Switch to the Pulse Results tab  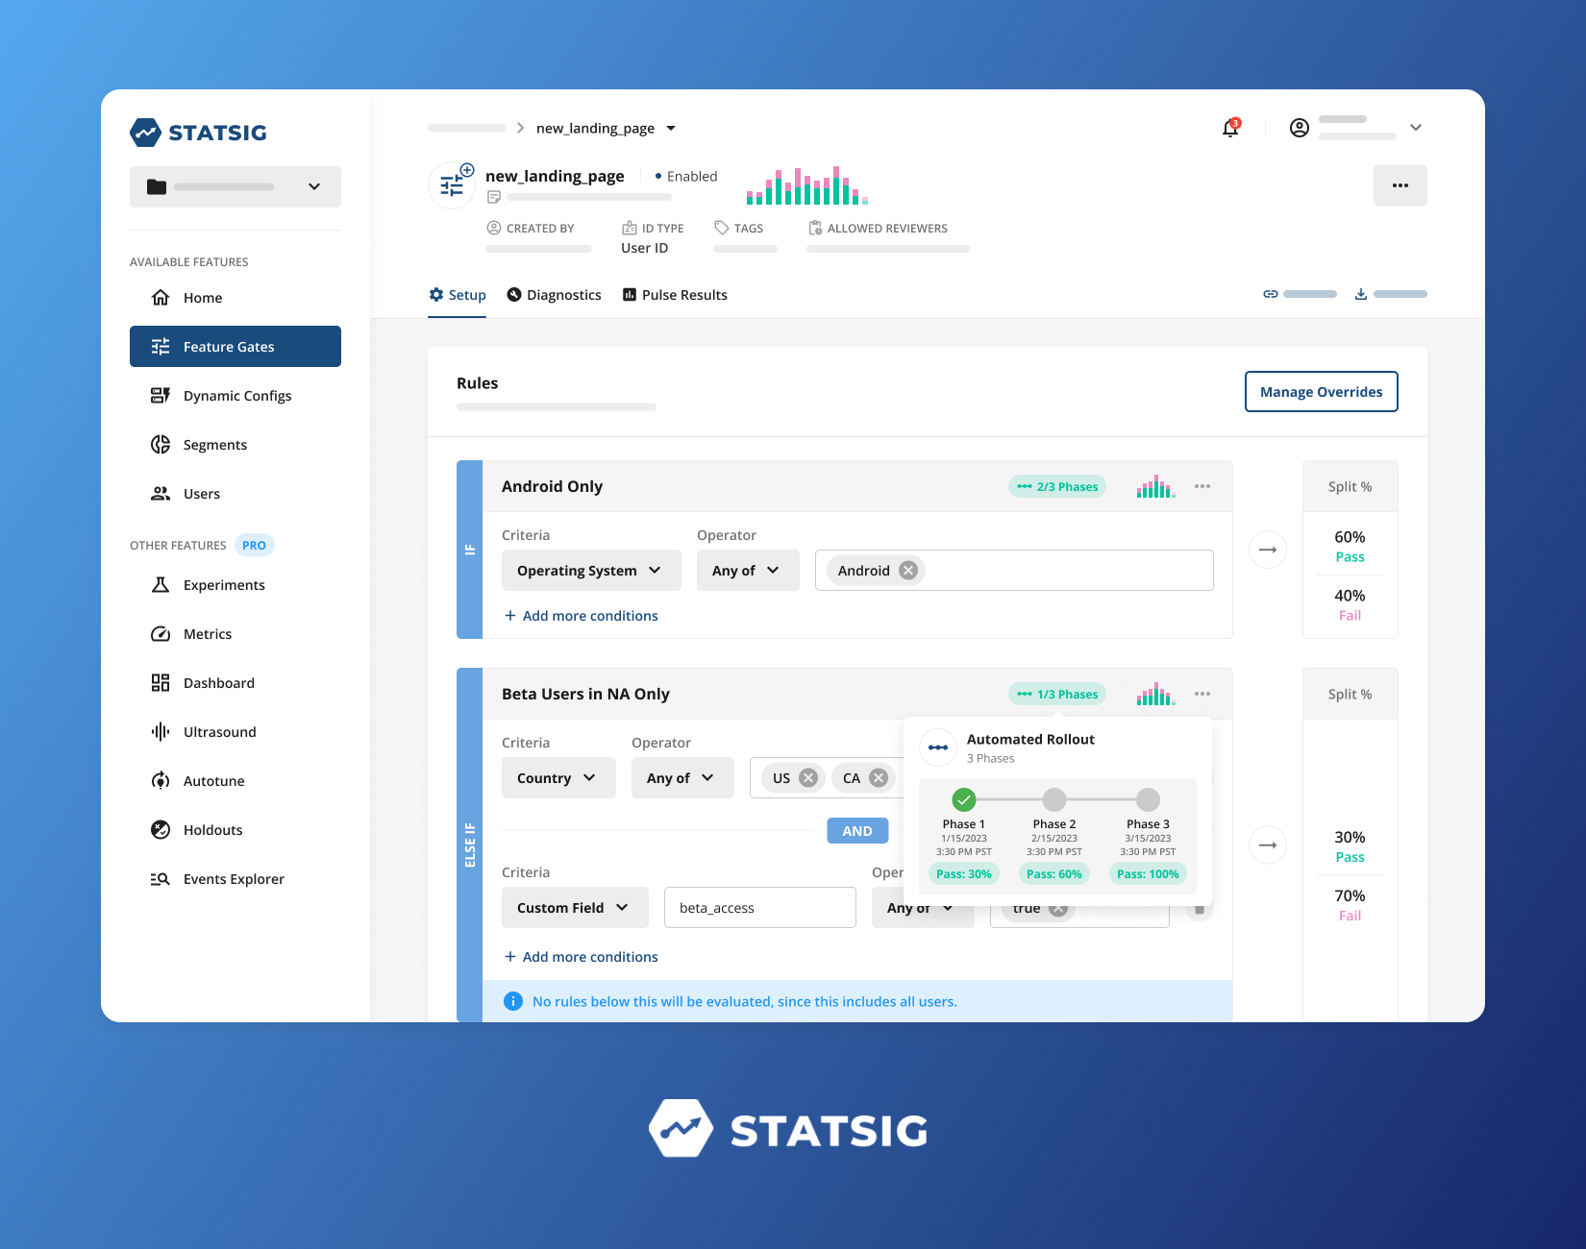click(x=675, y=295)
